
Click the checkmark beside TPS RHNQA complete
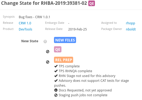coord(56,71)
